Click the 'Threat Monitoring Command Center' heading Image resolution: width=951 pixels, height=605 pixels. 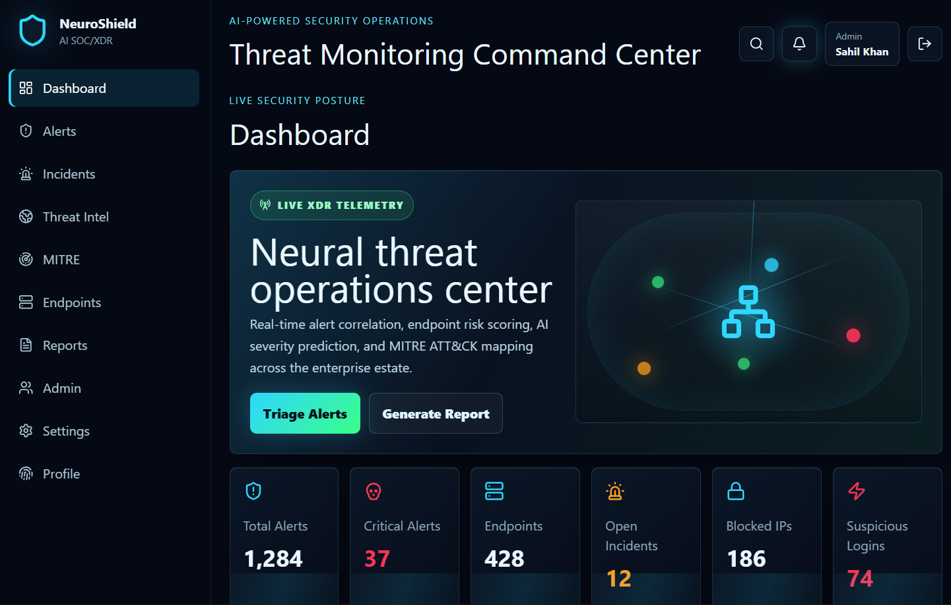[x=465, y=55]
